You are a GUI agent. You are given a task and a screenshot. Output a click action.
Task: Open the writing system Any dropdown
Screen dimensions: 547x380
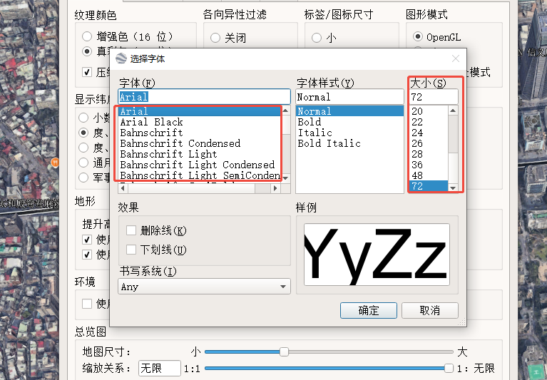[204, 287]
